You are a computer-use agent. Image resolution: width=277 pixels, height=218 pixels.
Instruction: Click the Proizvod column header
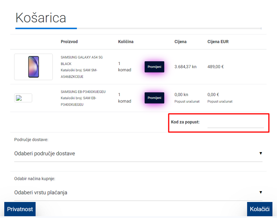(69, 42)
